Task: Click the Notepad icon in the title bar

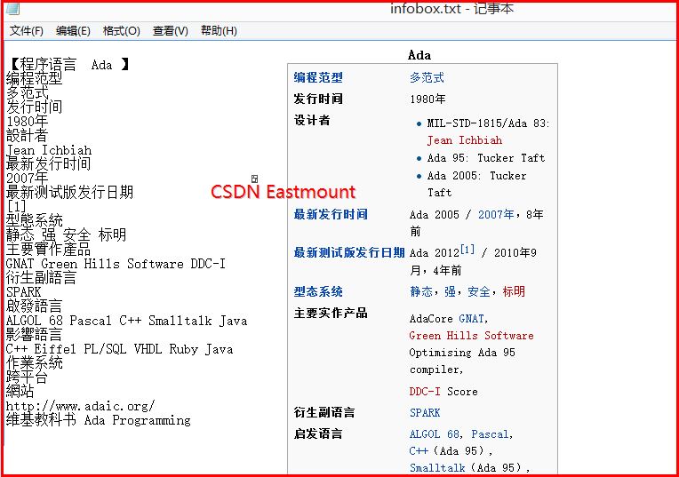Action: click(12, 8)
